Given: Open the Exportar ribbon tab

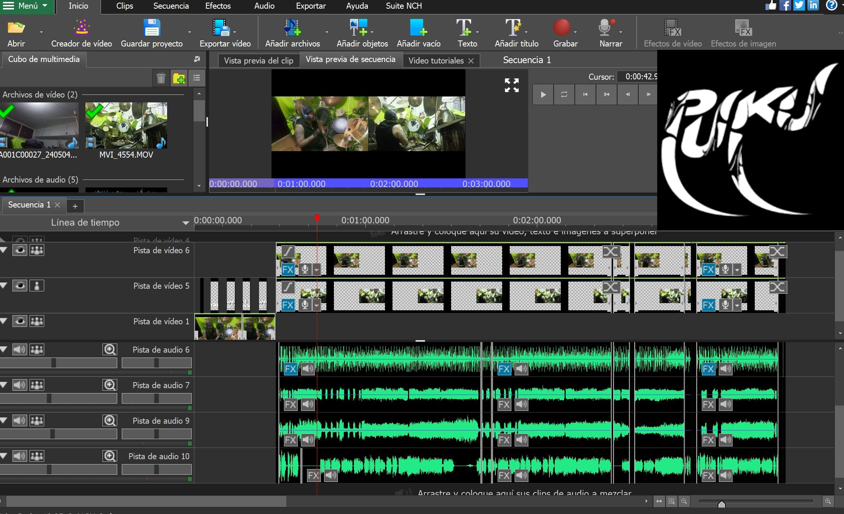Looking at the screenshot, I should (x=311, y=6).
